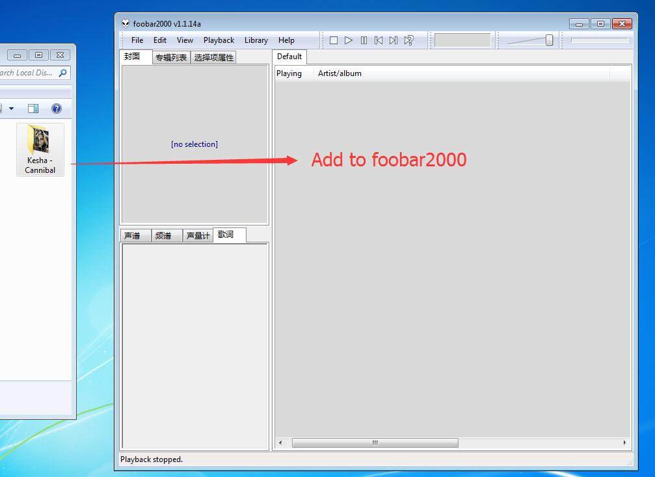Skip to the next track
Screen dimensions: 655x477
[394, 40]
